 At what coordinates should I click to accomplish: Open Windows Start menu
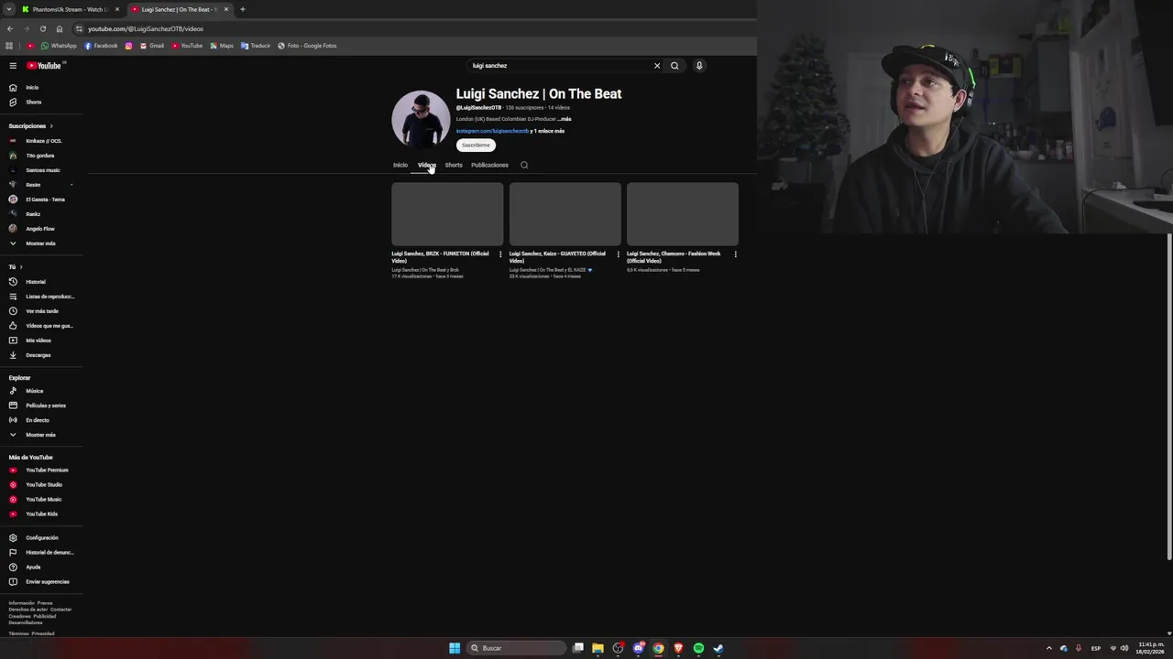tap(455, 648)
